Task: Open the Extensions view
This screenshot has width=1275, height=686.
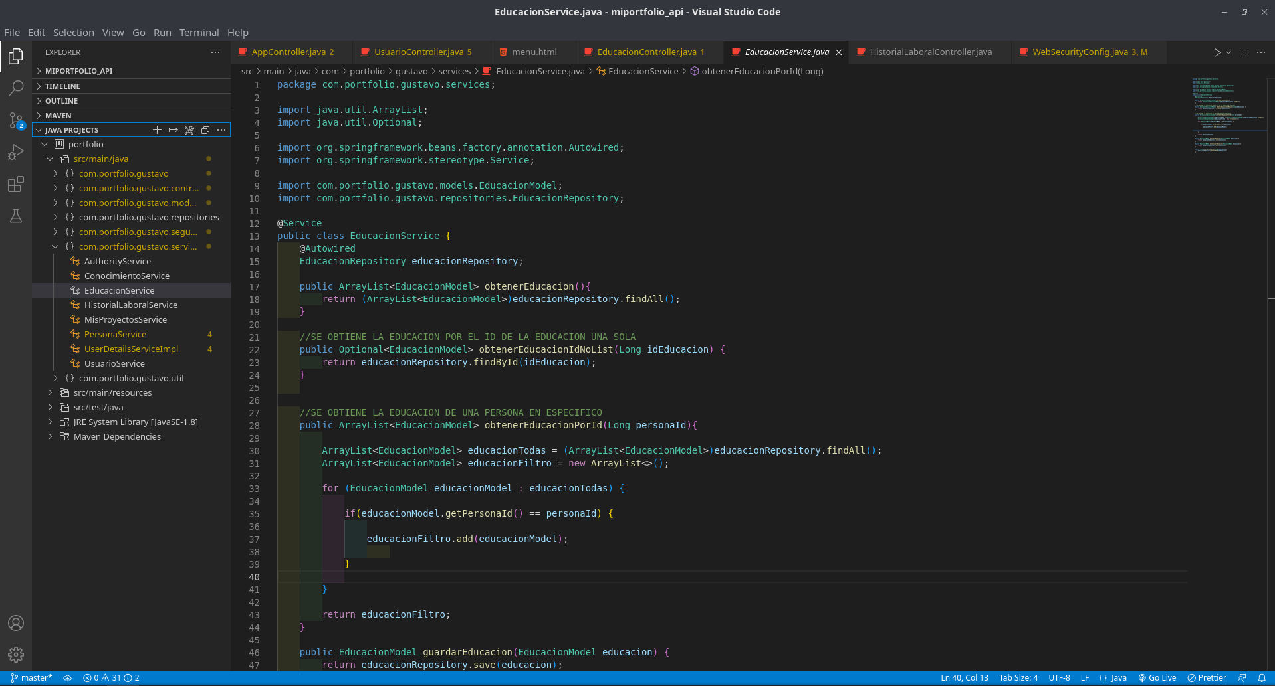Action: (16, 184)
